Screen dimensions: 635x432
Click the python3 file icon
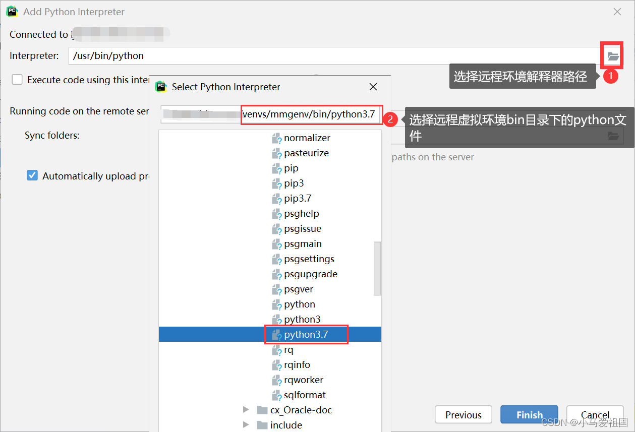(276, 320)
